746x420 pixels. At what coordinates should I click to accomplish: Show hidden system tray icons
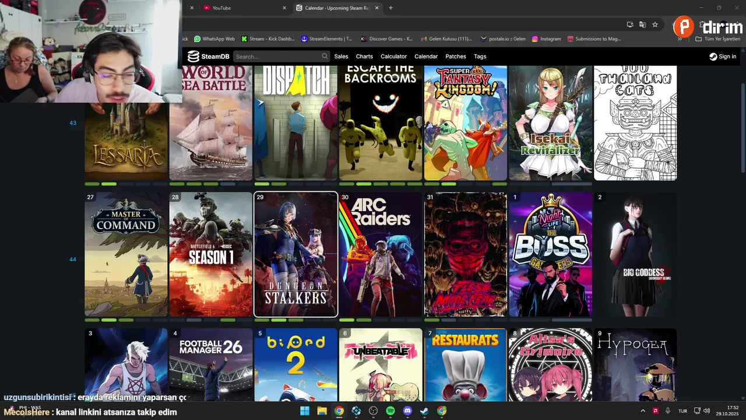click(x=643, y=411)
